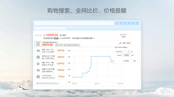Click the lowest calculated price 10599.00

[x=47, y=45]
